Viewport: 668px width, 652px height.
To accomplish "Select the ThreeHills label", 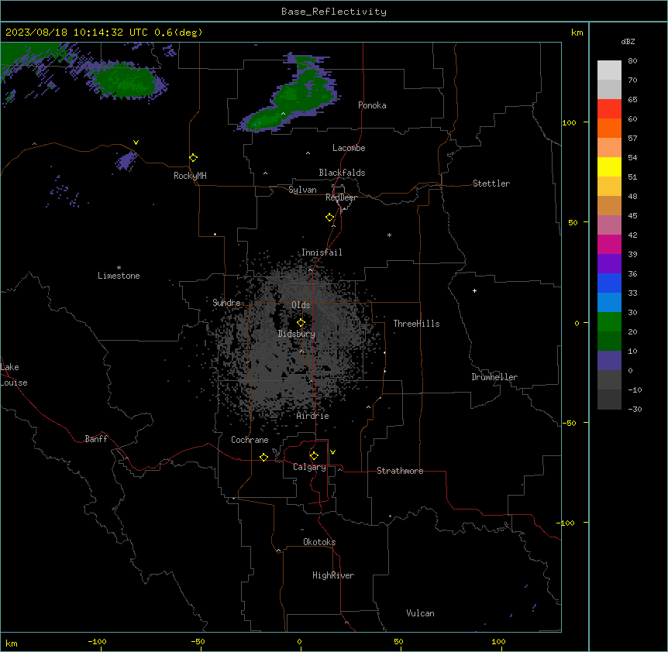I will (416, 324).
